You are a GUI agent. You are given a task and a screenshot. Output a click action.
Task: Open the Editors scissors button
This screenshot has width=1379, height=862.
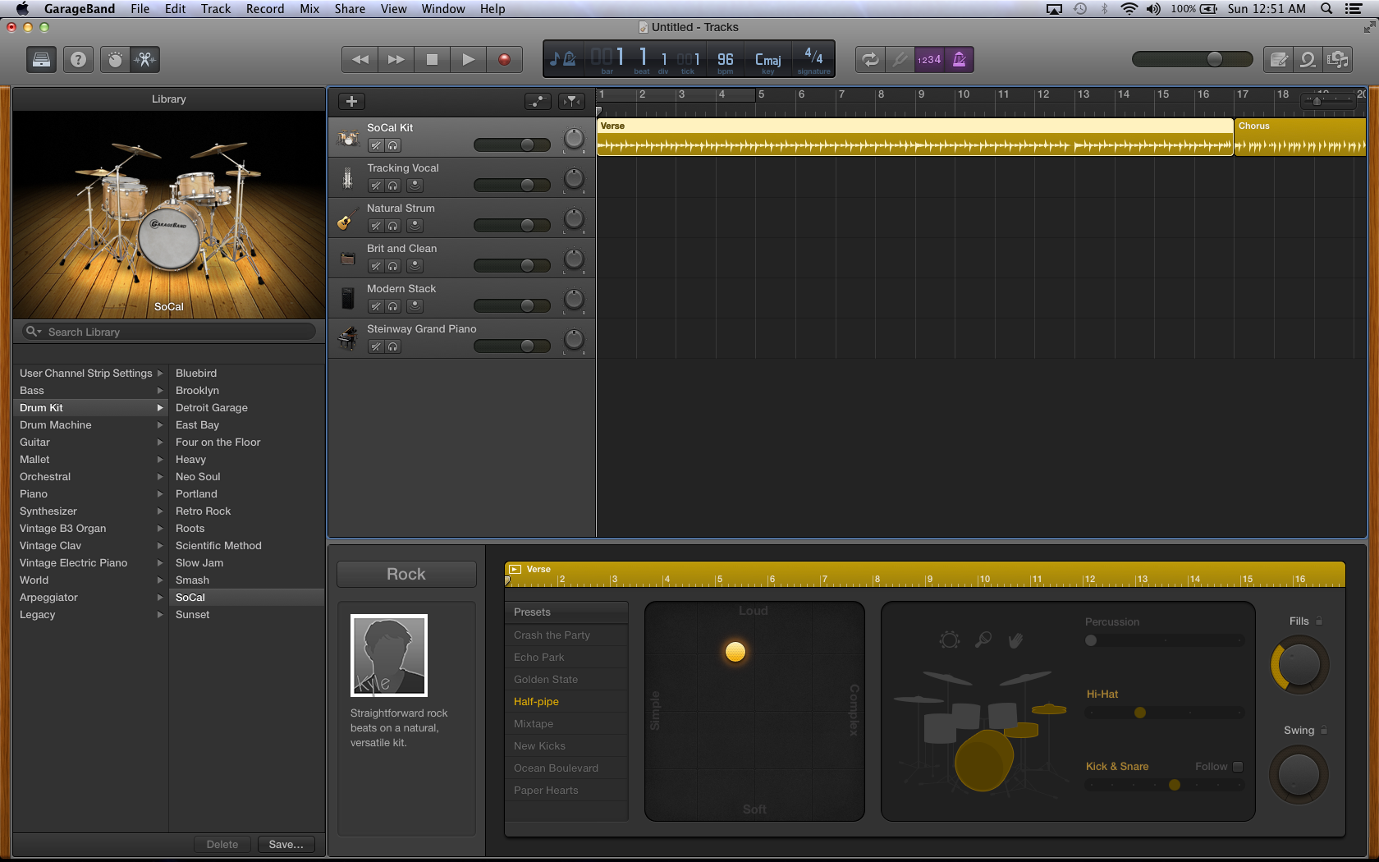[144, 59]
